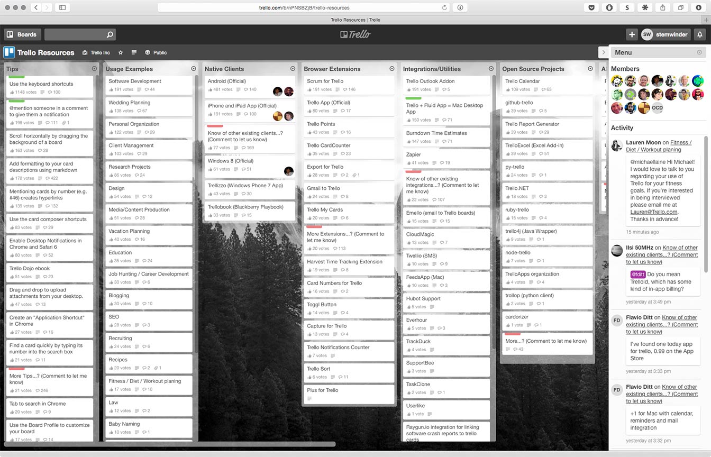Open the stemwinder account menu
Image resolution: width=711 pixels, height=457 pixels.
click(x=665, y=34)
